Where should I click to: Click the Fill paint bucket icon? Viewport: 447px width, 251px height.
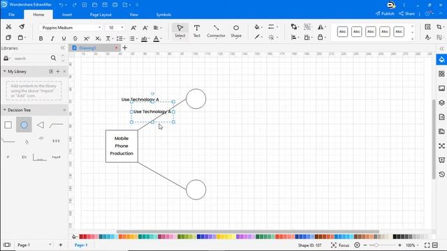coord(257,26)
